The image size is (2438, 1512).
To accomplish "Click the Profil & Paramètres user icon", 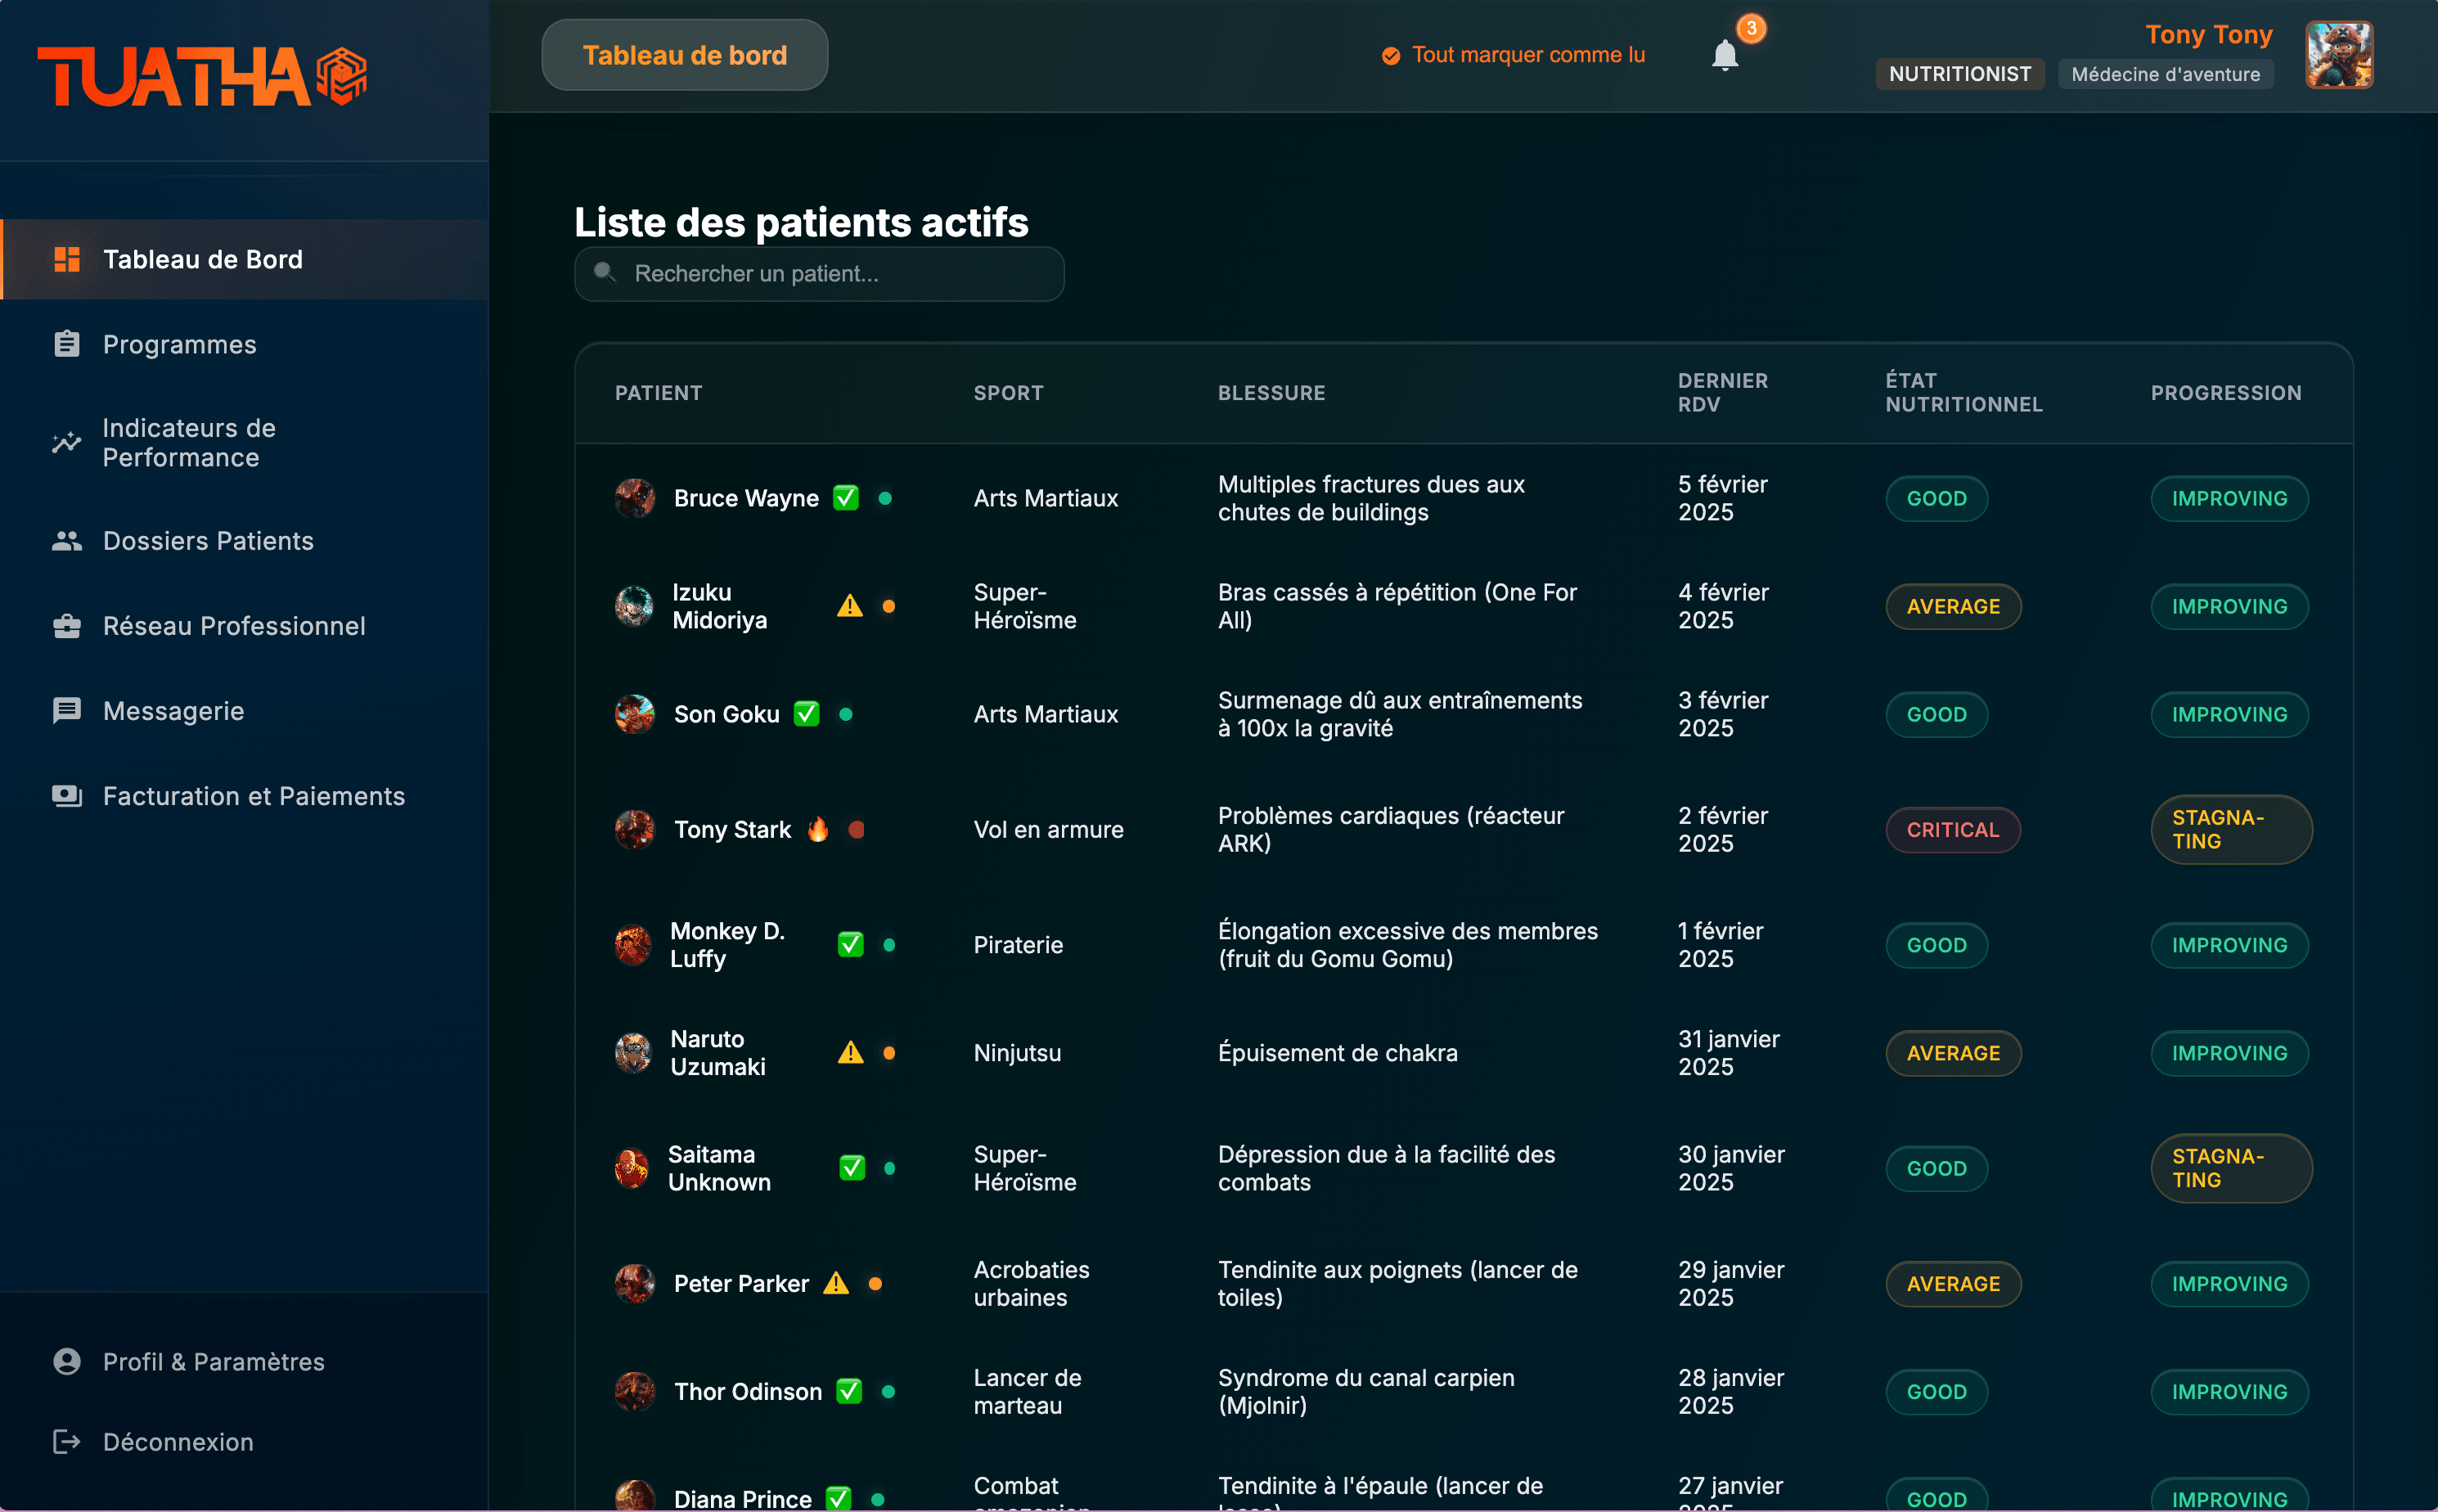I will [67, 1361].
